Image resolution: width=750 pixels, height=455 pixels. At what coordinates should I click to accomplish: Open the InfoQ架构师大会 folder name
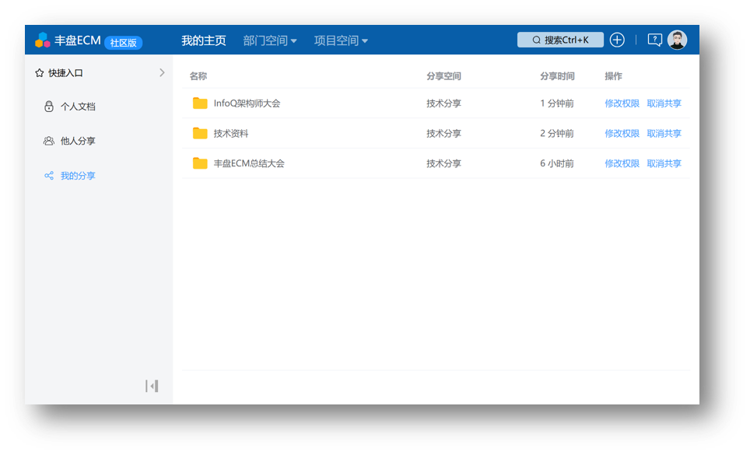click(x=247, y=103)
